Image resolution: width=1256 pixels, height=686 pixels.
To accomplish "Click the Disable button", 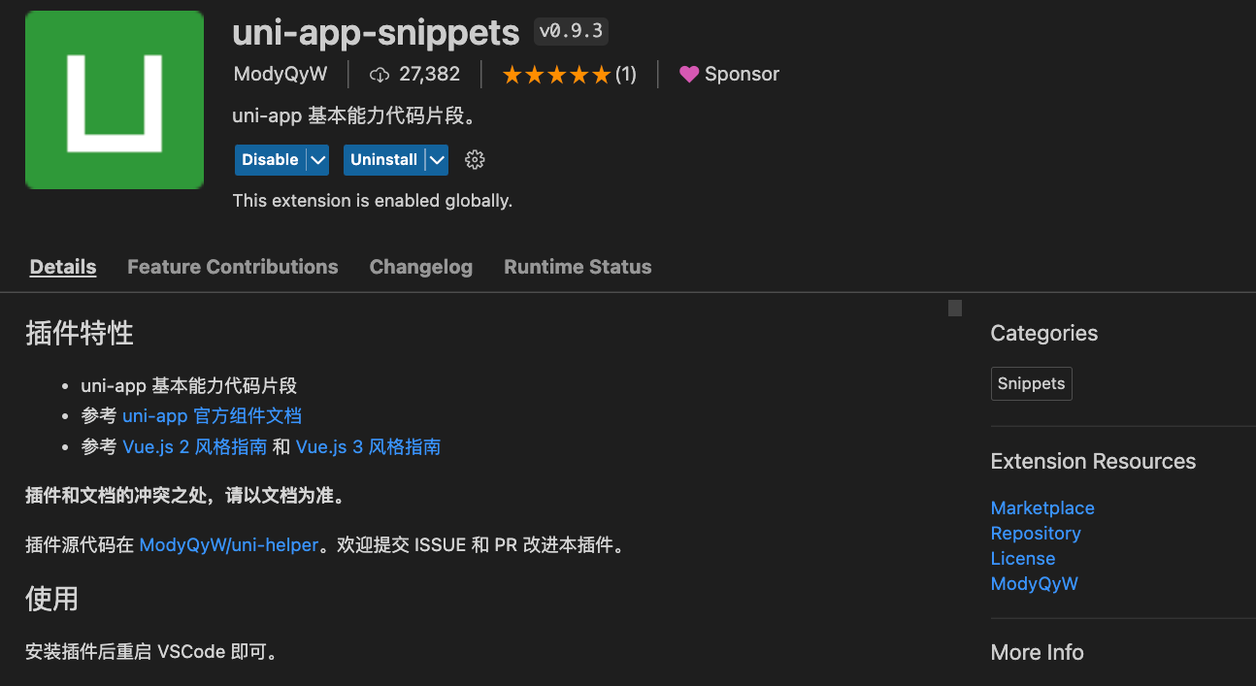I will point(270,160).
